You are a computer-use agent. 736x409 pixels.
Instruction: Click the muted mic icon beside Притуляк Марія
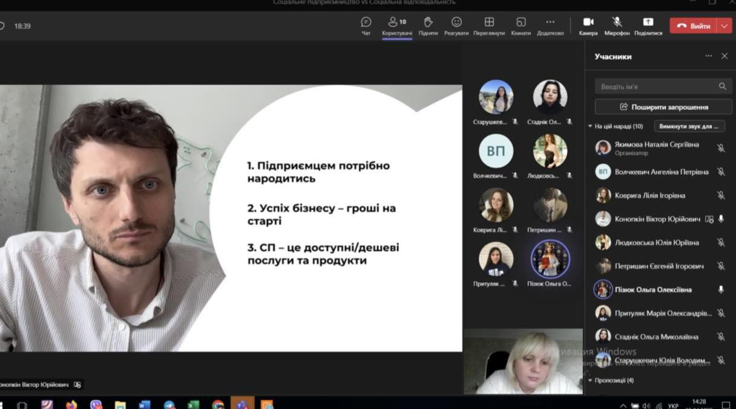pyautogui.click(x=721, y=314)
